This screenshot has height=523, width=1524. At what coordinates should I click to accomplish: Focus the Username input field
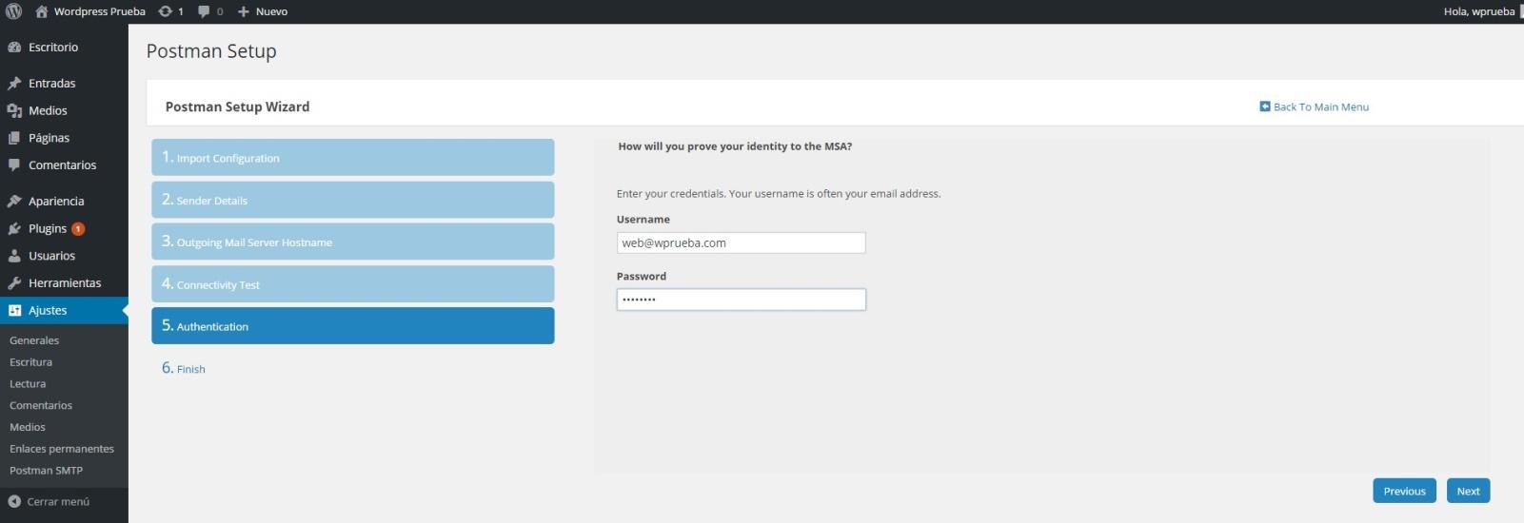741,242
